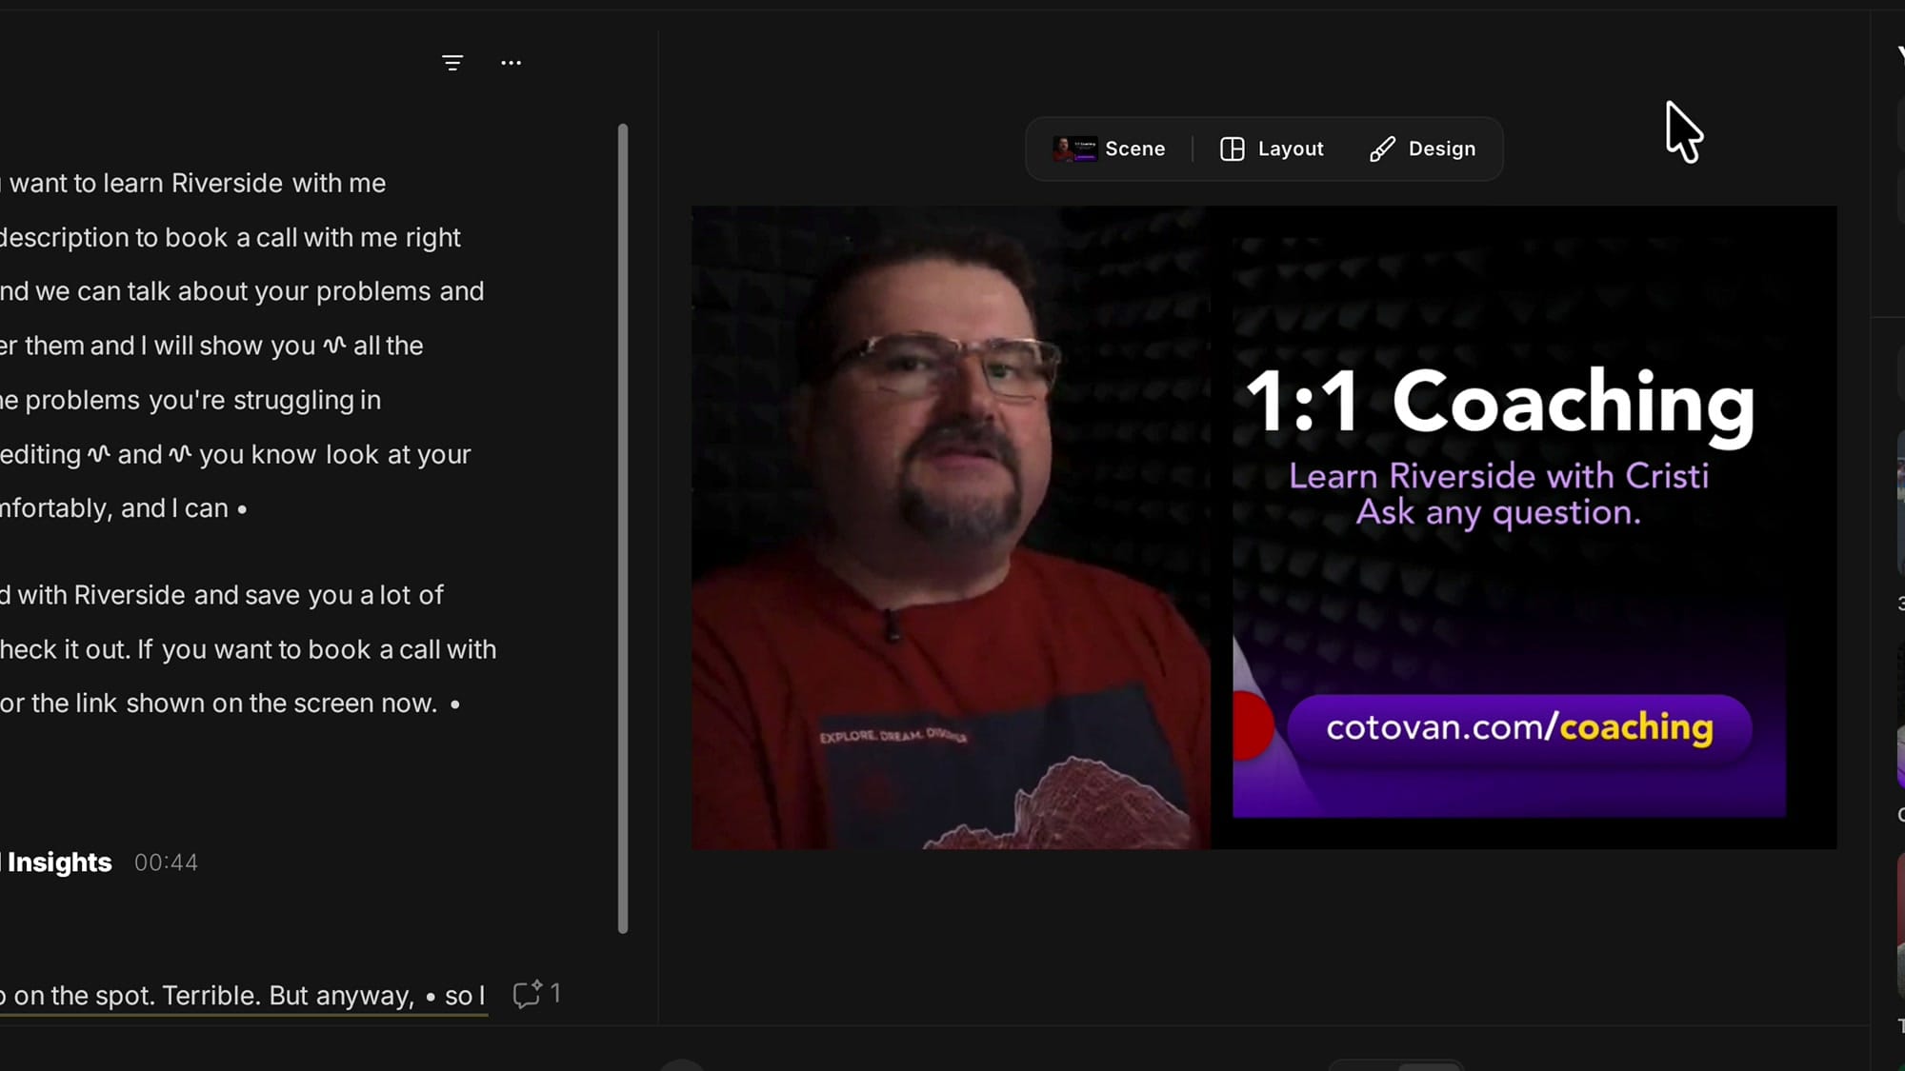Select the pause dot after "and I can"
Screen dimensions: 1905x1071
tap(242, 509)
